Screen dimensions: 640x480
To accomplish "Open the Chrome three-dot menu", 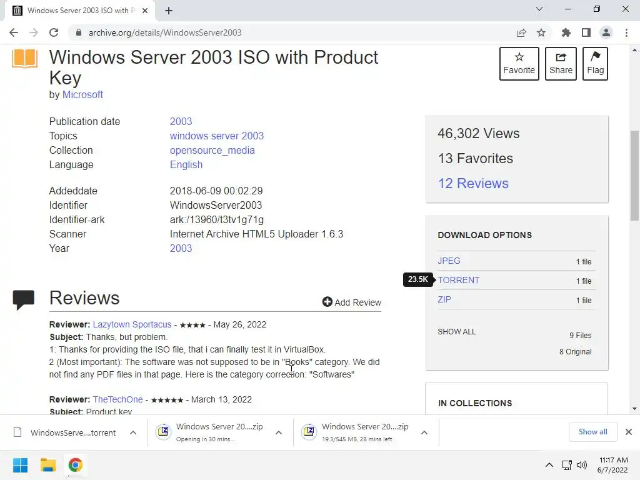I will pos(626,32).
